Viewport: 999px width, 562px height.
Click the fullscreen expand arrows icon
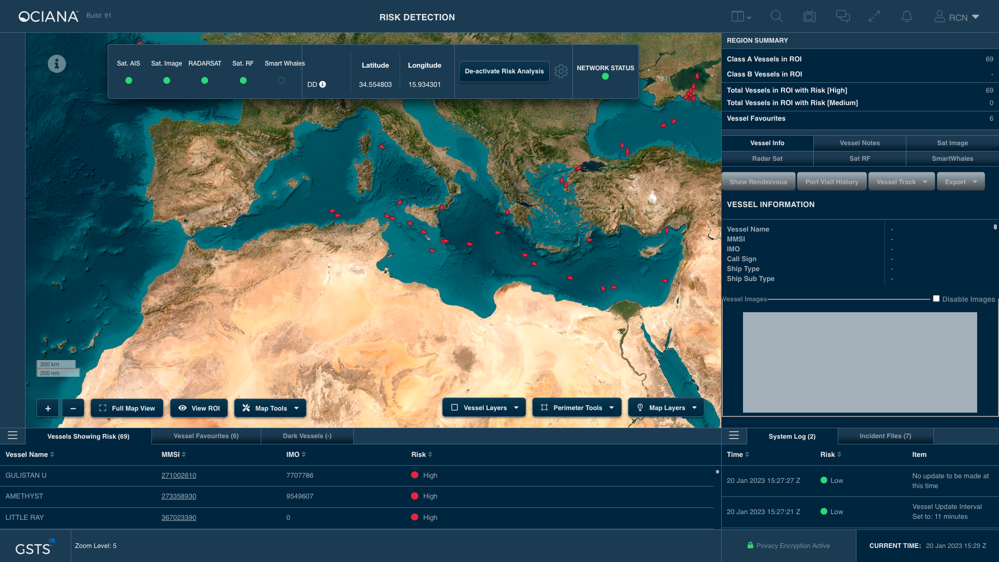pyautogui.click(x=874, y=17)
